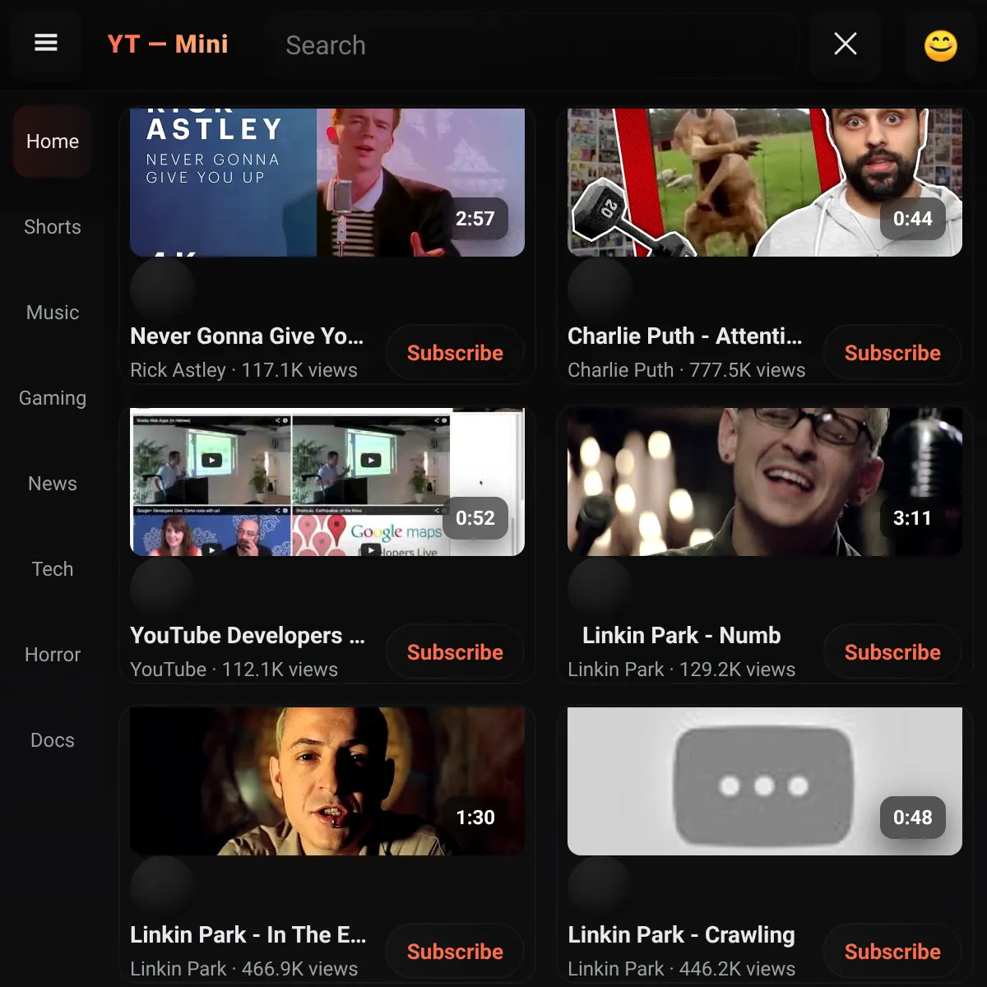Open the hamburger menu
The width and height of the screenshot is (987, 987).
coord(46,44)
